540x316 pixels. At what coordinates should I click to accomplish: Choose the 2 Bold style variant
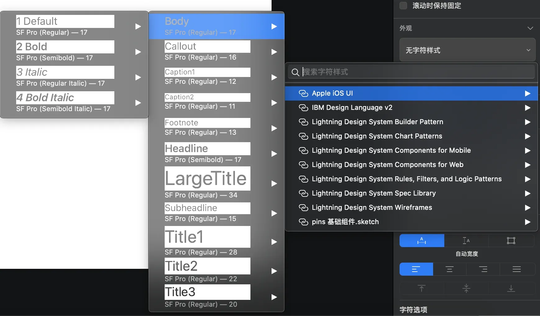pyautogui.click(x=74, y=52)
